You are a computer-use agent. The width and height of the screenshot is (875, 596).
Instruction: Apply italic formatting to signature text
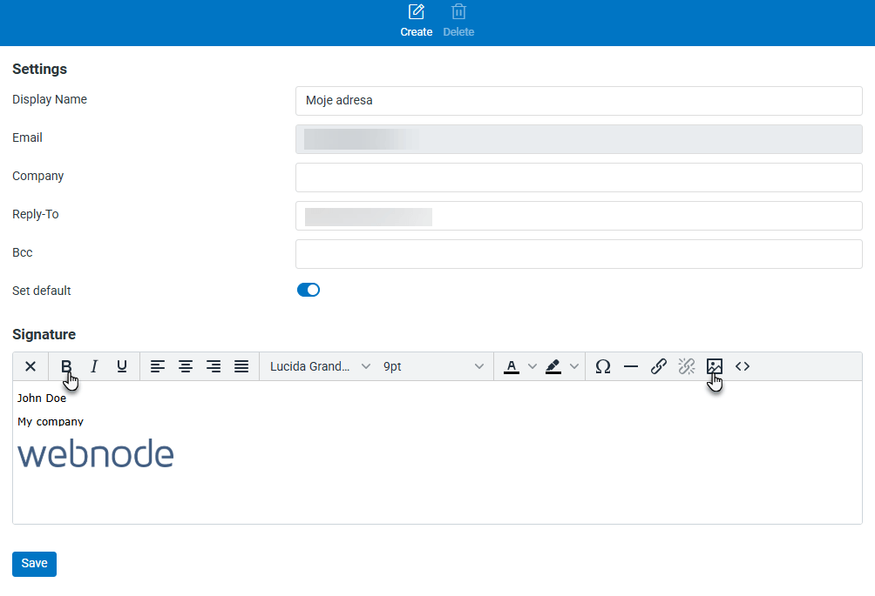pos(94,366)
